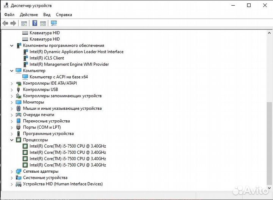This screenshot has height=200, width=273.
Task: Open the Вид menu
Action: pos(47,15)
